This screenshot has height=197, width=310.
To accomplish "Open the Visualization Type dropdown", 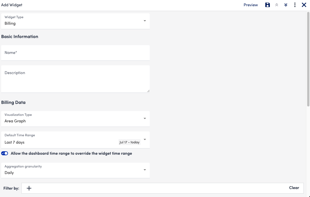I will (145, 119).
